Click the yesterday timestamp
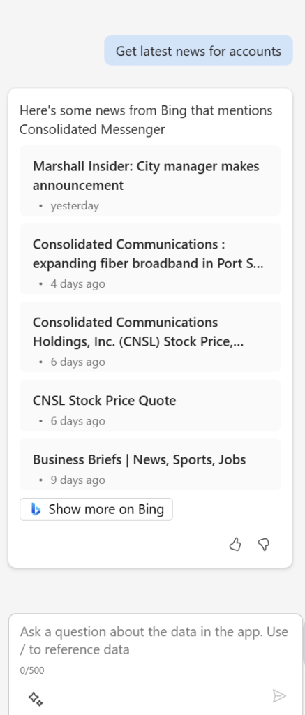 tap(74, 206)
